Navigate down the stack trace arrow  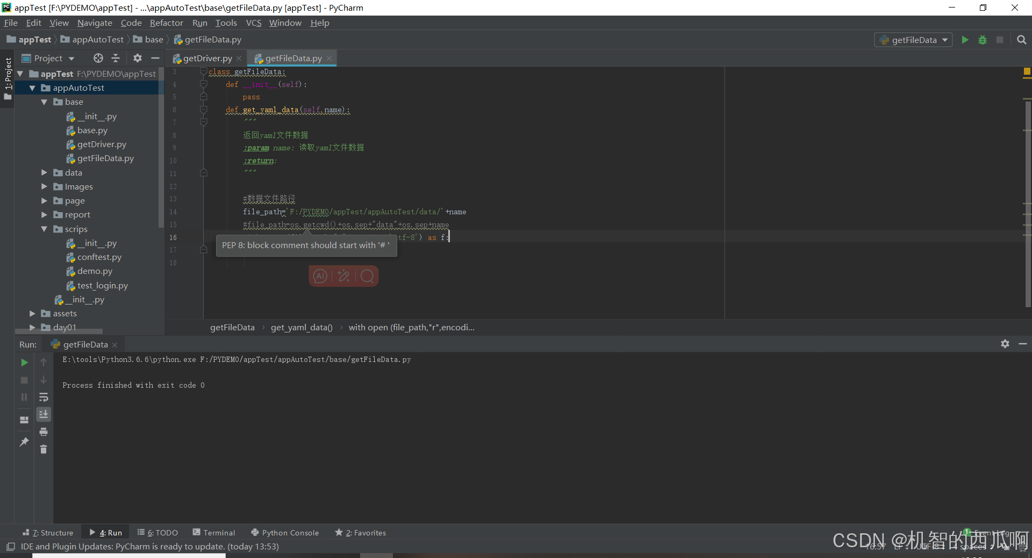click(44, 380)
